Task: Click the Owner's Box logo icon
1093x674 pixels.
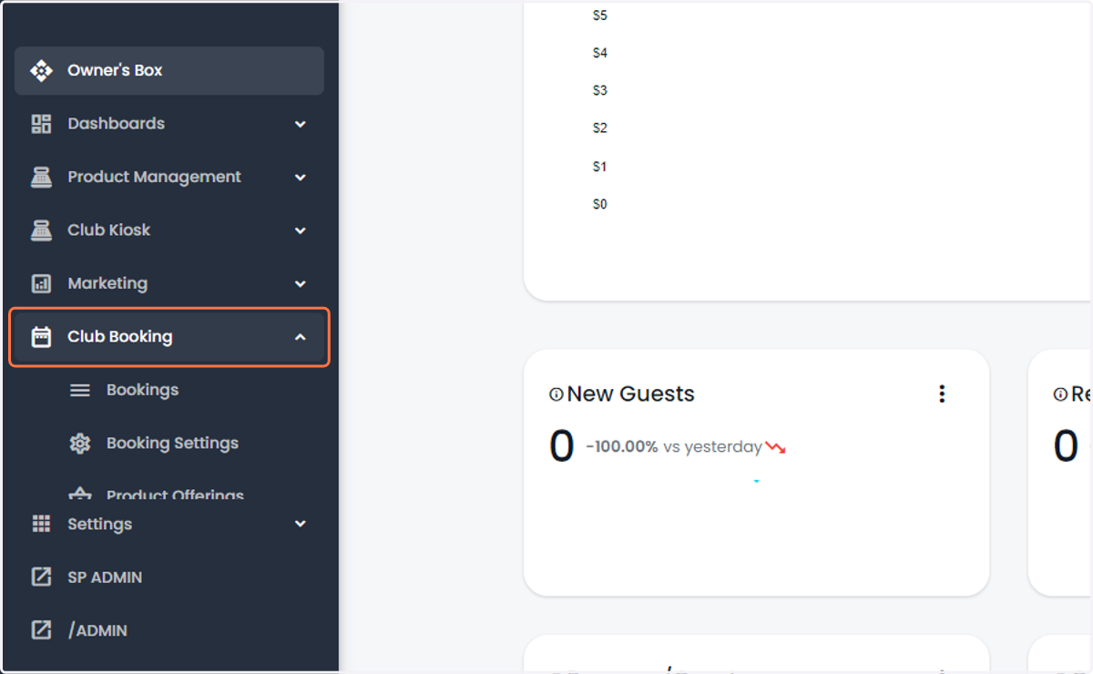Action: tap(41, 71)
